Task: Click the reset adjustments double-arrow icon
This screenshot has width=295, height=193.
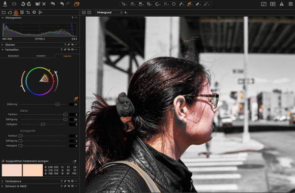Action: (53, 4)
